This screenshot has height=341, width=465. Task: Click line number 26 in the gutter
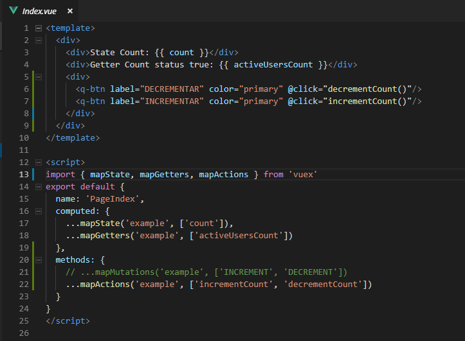coord(24,333)
